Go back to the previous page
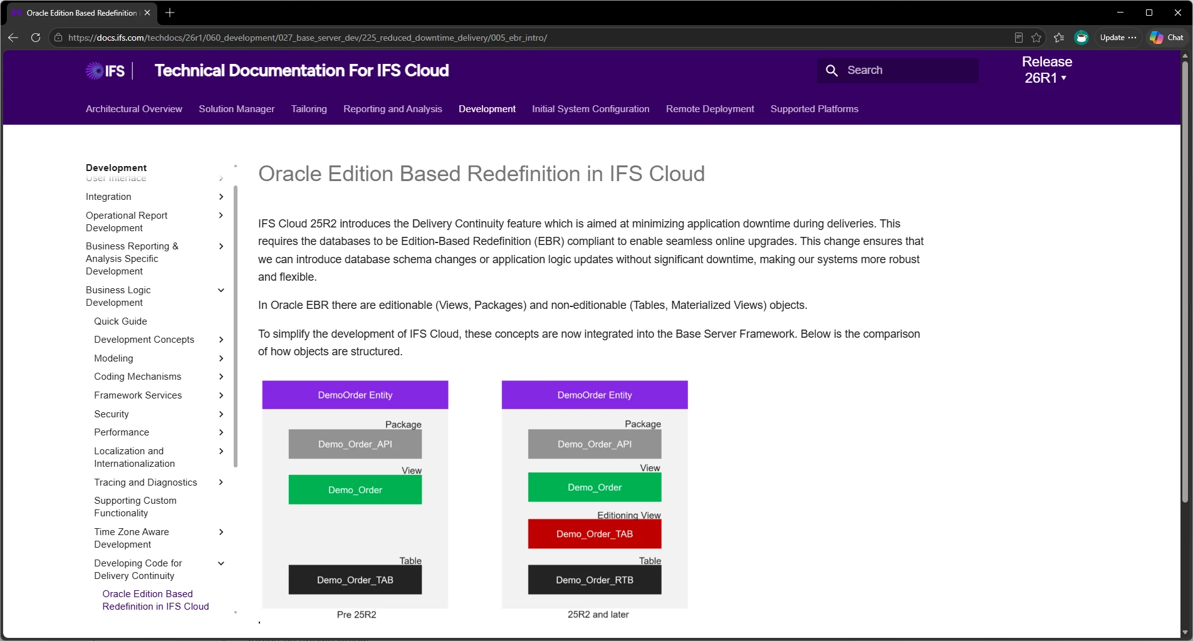The image size is (1193, 641). point(13,38)
